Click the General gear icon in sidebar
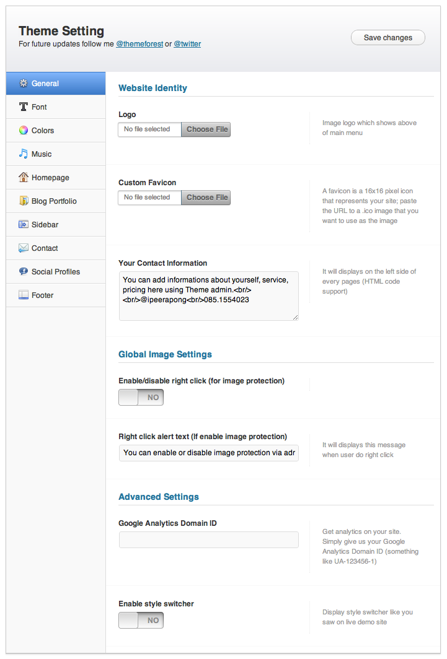The width and height of the screenshot is (447, 659). coord(24,83)
